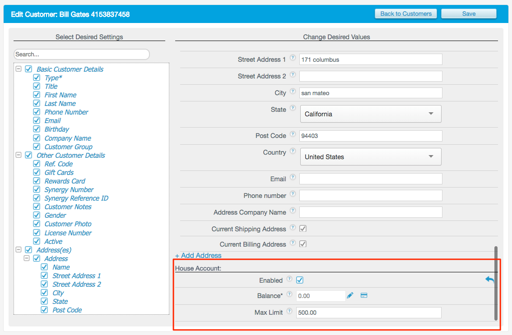The image size is (512, 335).
Task: Open the help icon beside Phone number
Action: (x=293, y=194)
